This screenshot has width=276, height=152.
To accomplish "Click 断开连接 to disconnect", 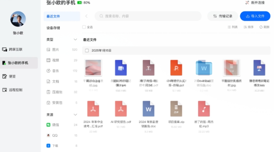I will click(255, 3).
